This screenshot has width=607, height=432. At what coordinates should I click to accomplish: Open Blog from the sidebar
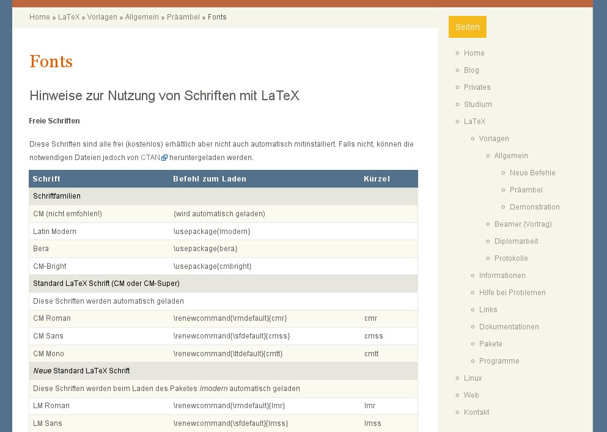[471, 70]
